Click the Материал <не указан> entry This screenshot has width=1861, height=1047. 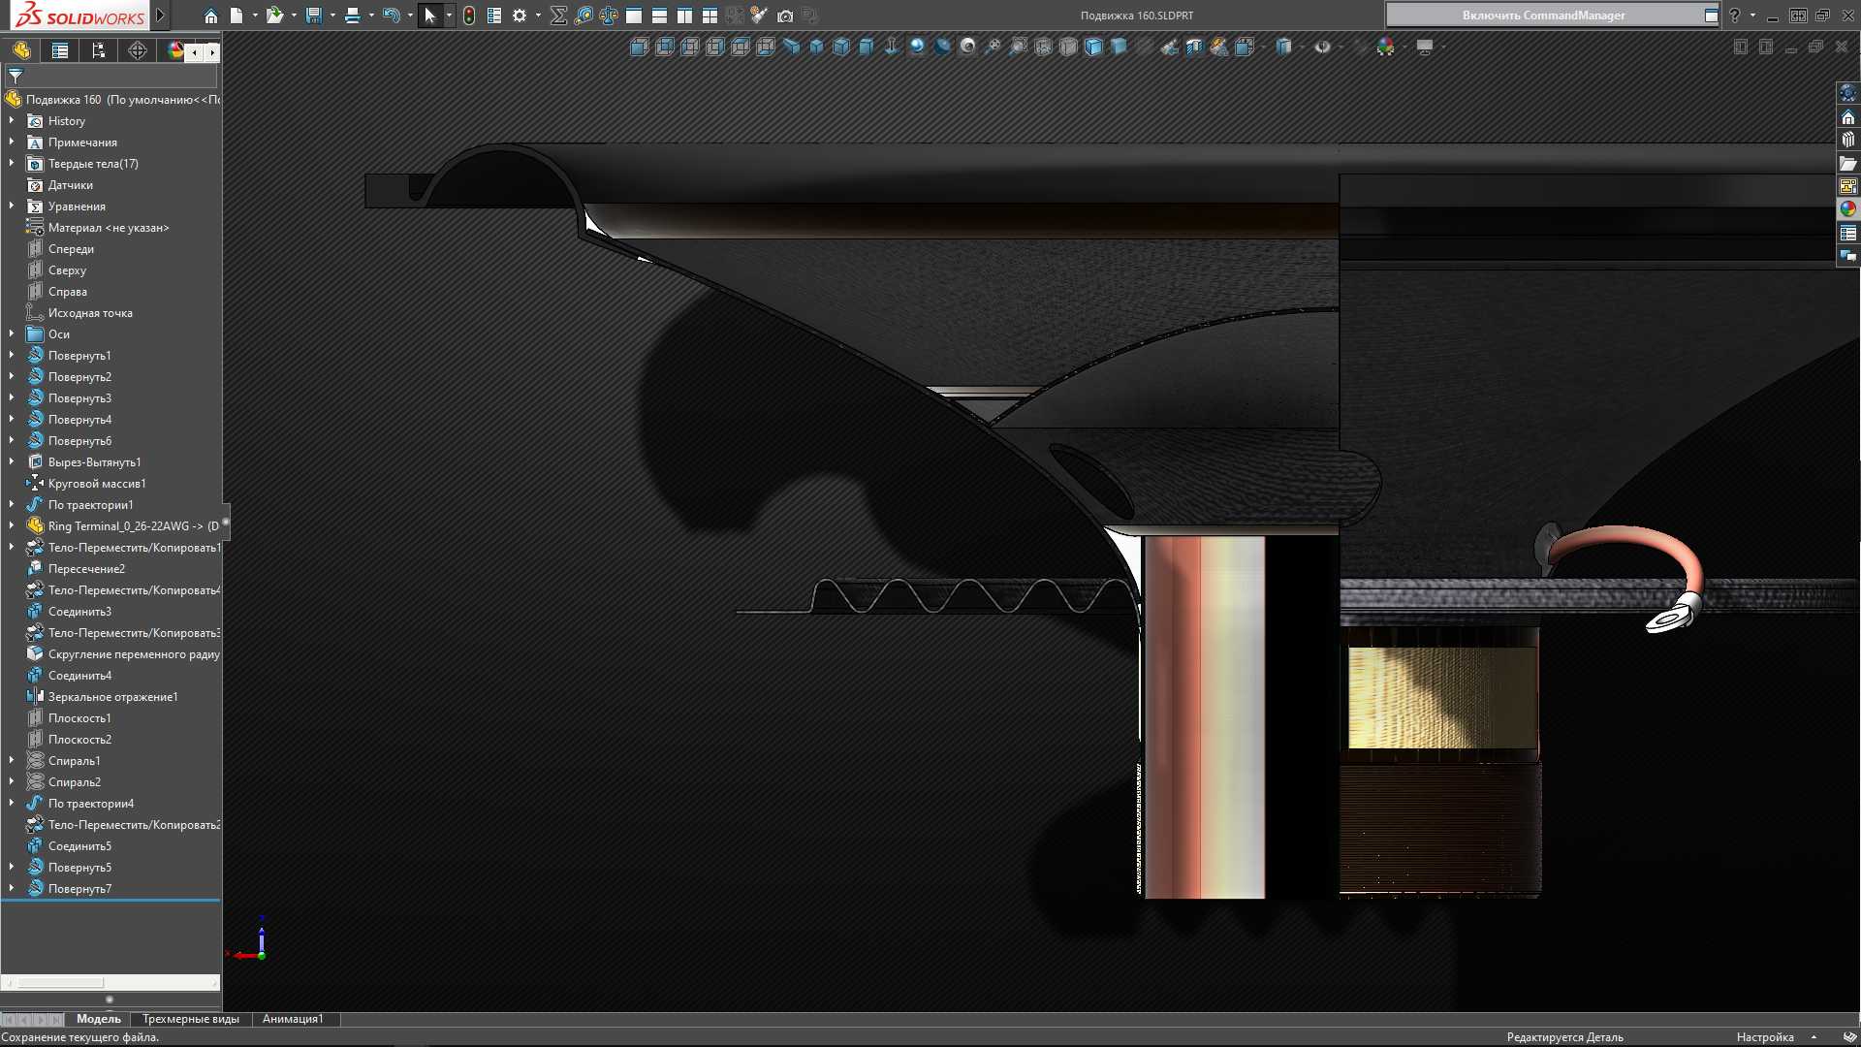[x=97, y=228]
